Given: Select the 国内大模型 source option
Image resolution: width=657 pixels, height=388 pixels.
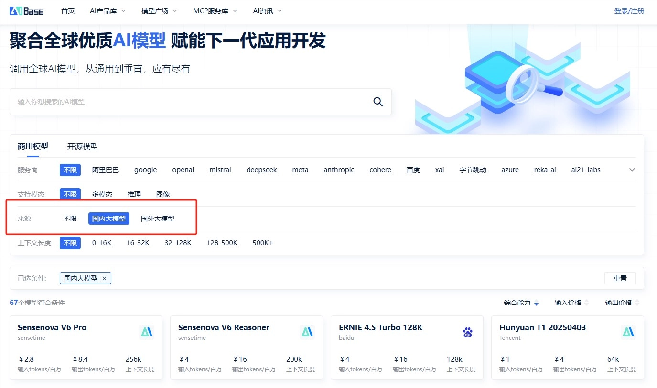Looking at the screenshot, I should pos(109,219).
